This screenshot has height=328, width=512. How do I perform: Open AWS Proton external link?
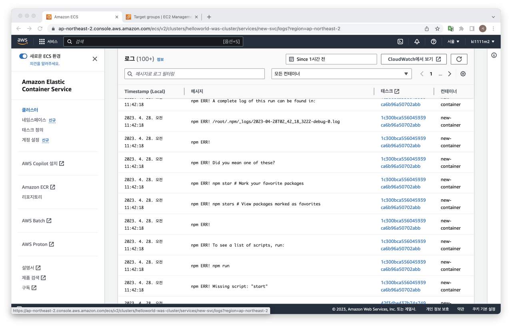(x=38, y=244)
